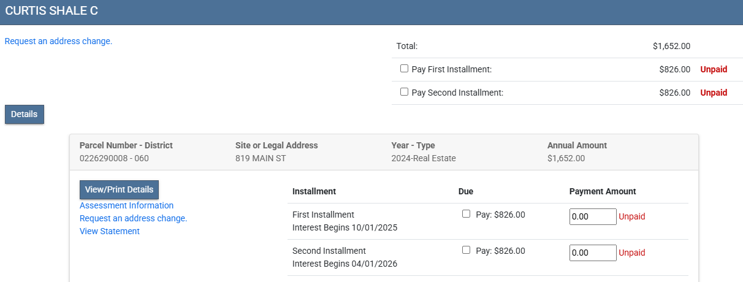Viewport: 743px width, 282px height.
Task: Focus the First Installment payment amount field
Action: pos(592,217)
